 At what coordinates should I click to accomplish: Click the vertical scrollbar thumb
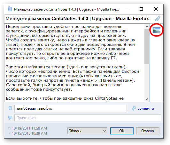[x=147, y=47]
